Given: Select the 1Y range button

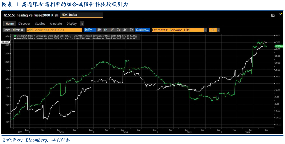Looking at the screenshot, I should [x=112, y=30].
